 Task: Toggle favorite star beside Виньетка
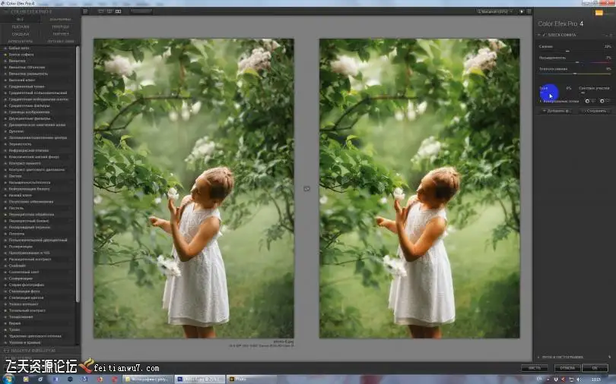5,61
